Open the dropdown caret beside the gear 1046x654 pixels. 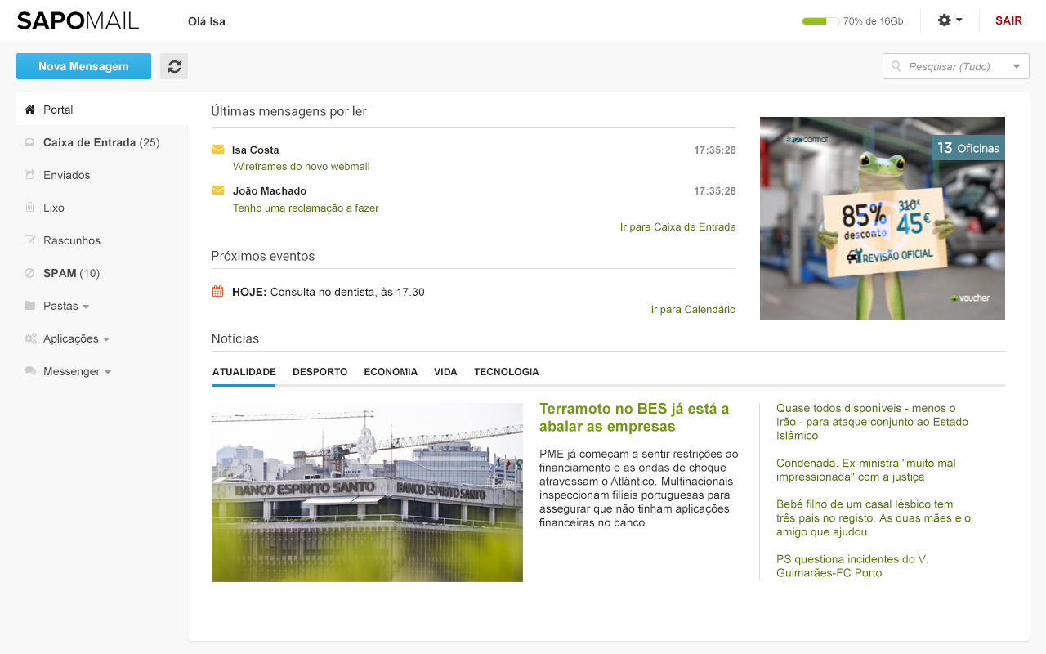pyautogui.click(x=959, y=20)
